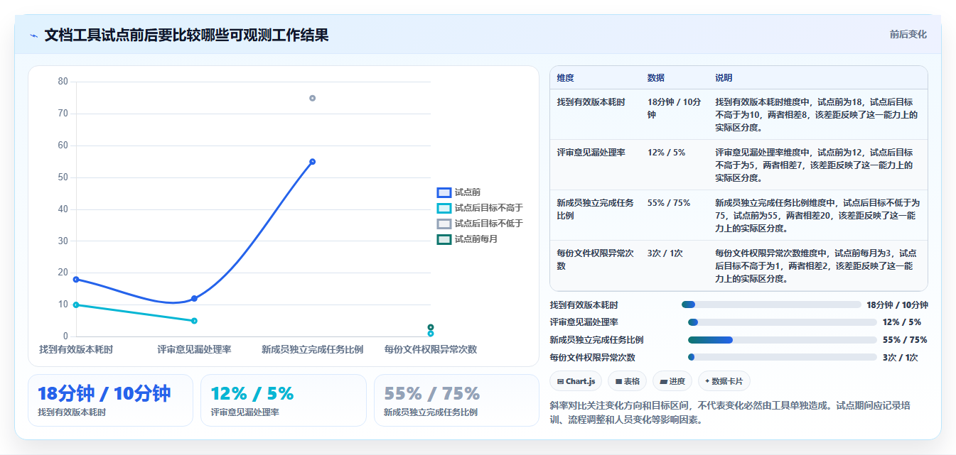Click the star icon in 数据卡片 chip
The image size is (956, 455).
click(707, 381)
